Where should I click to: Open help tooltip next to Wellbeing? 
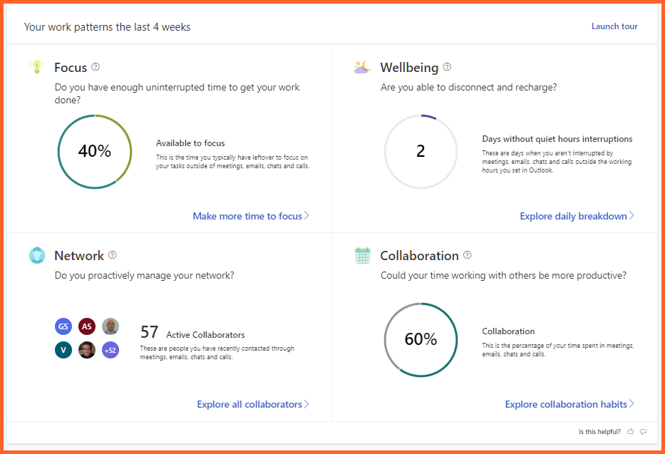(x=447, y=67)
